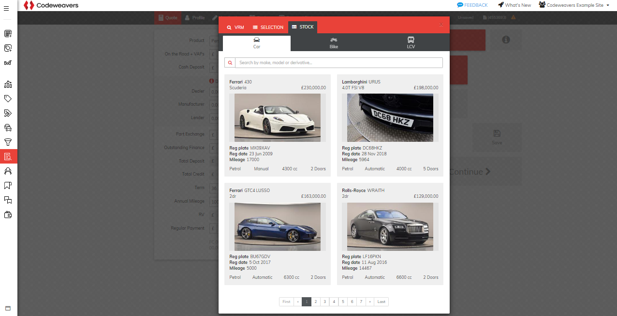
Task: Click the info icon behind the dialog
Action: [x=506, y=40]
